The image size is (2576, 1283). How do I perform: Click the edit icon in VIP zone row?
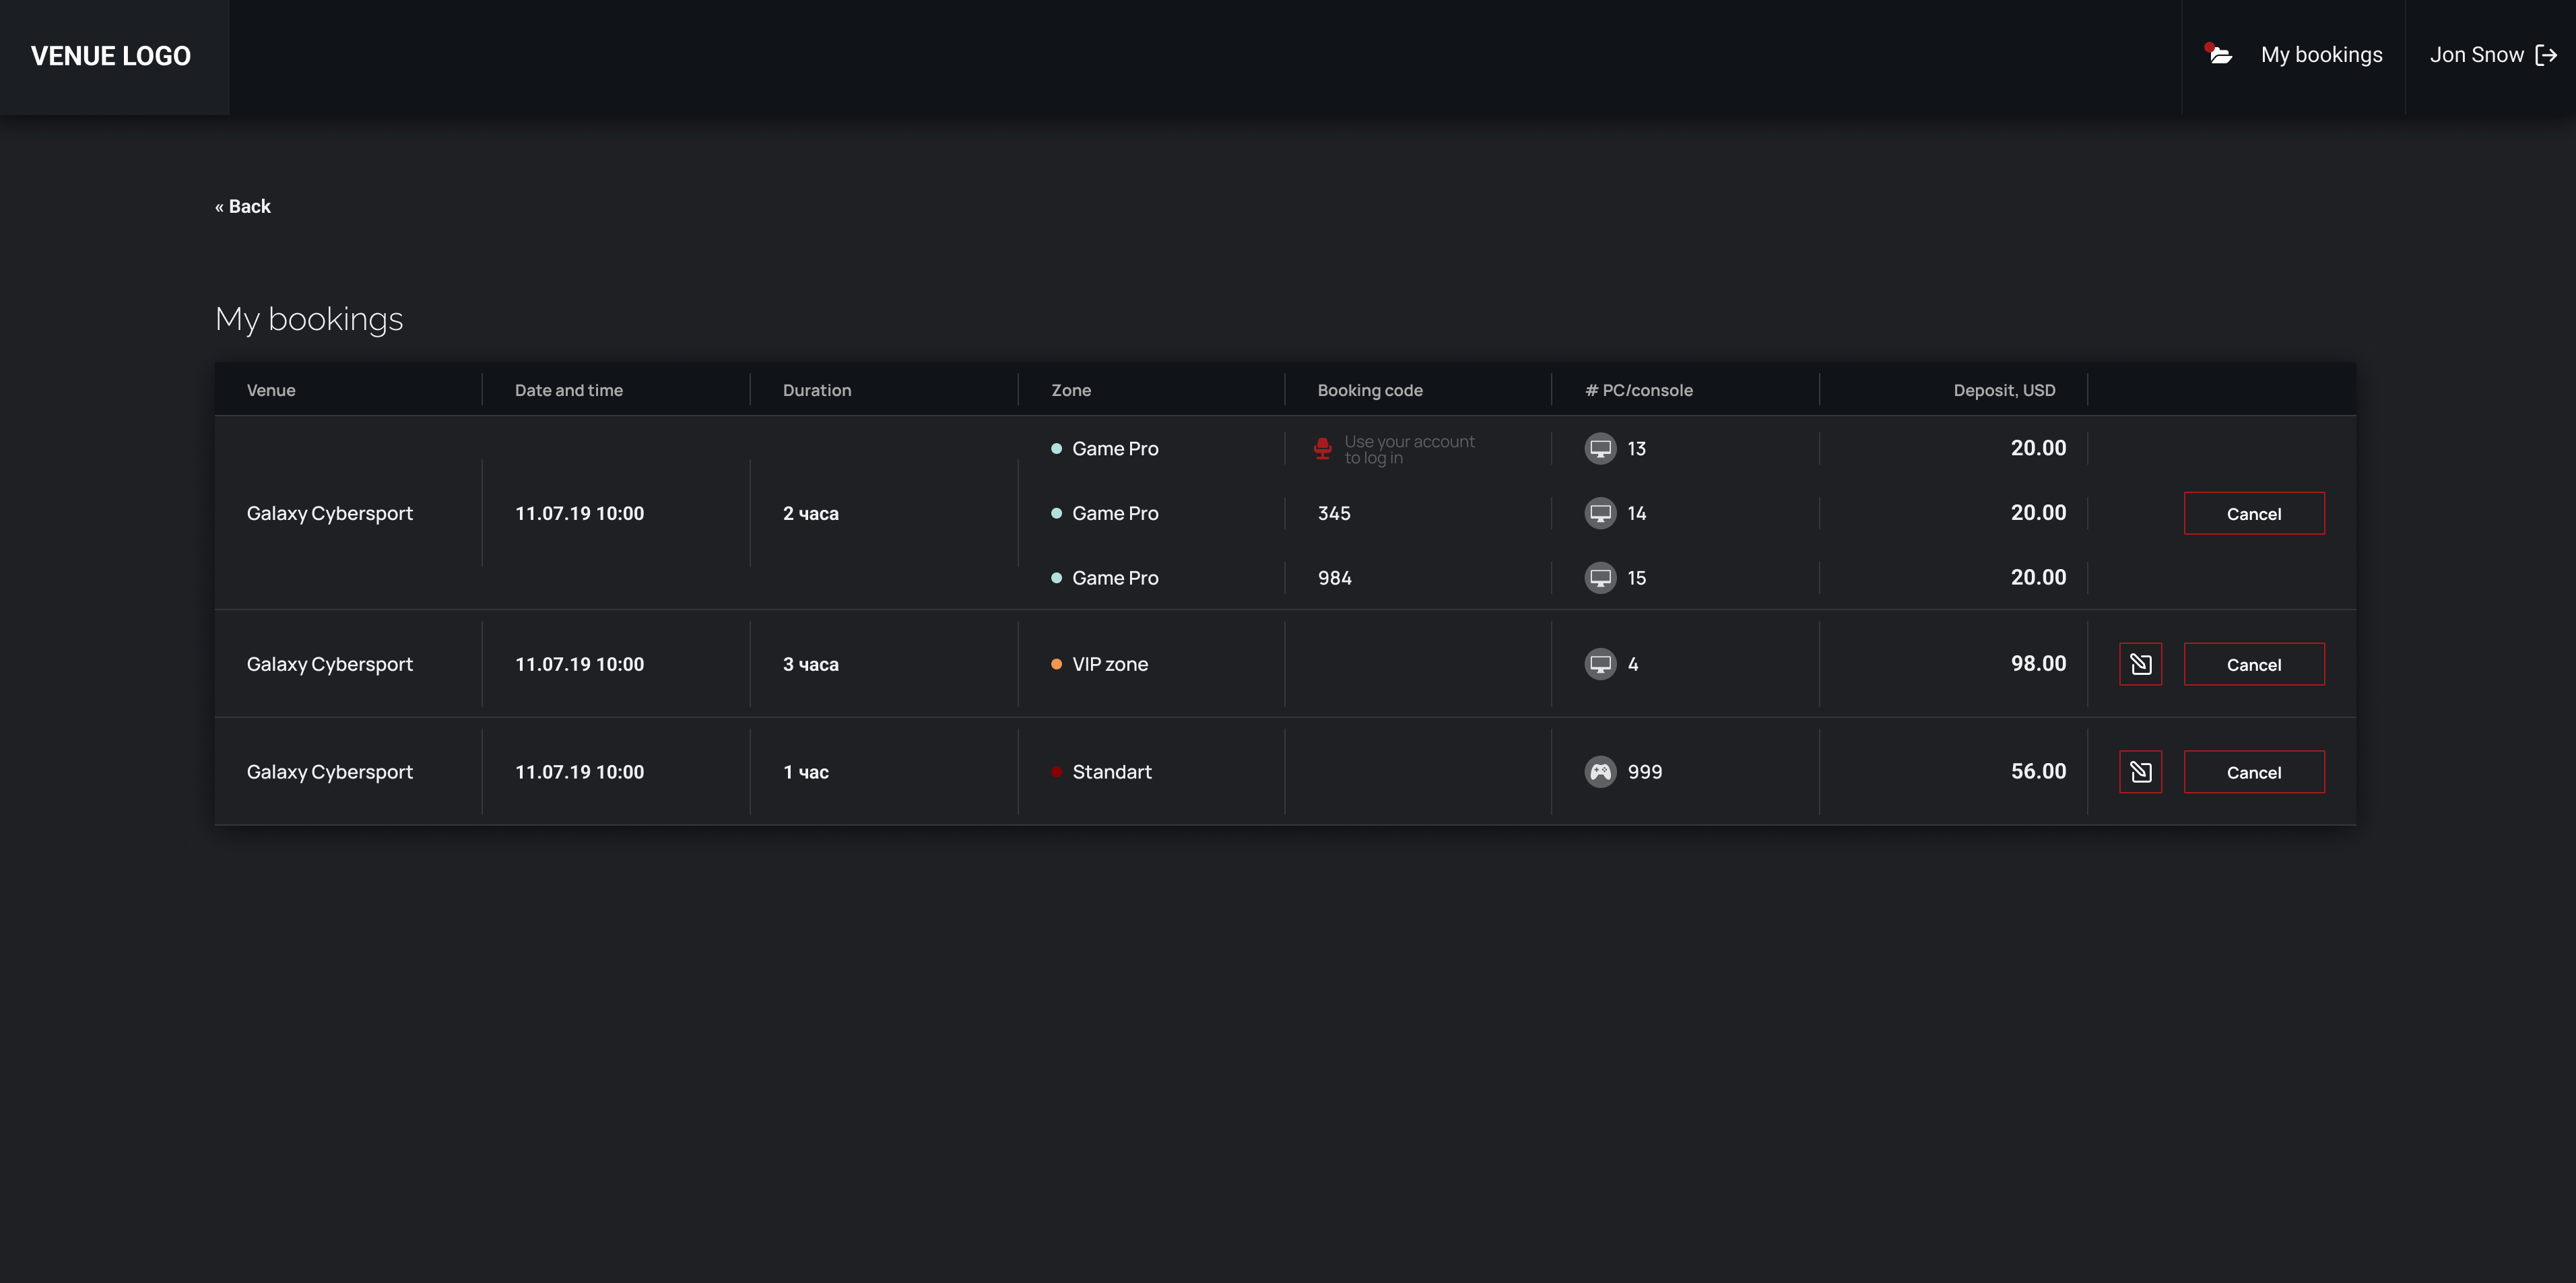click(x=2140, y=664)
